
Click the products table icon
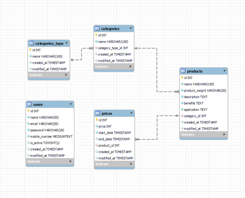[x=183, y=71]
